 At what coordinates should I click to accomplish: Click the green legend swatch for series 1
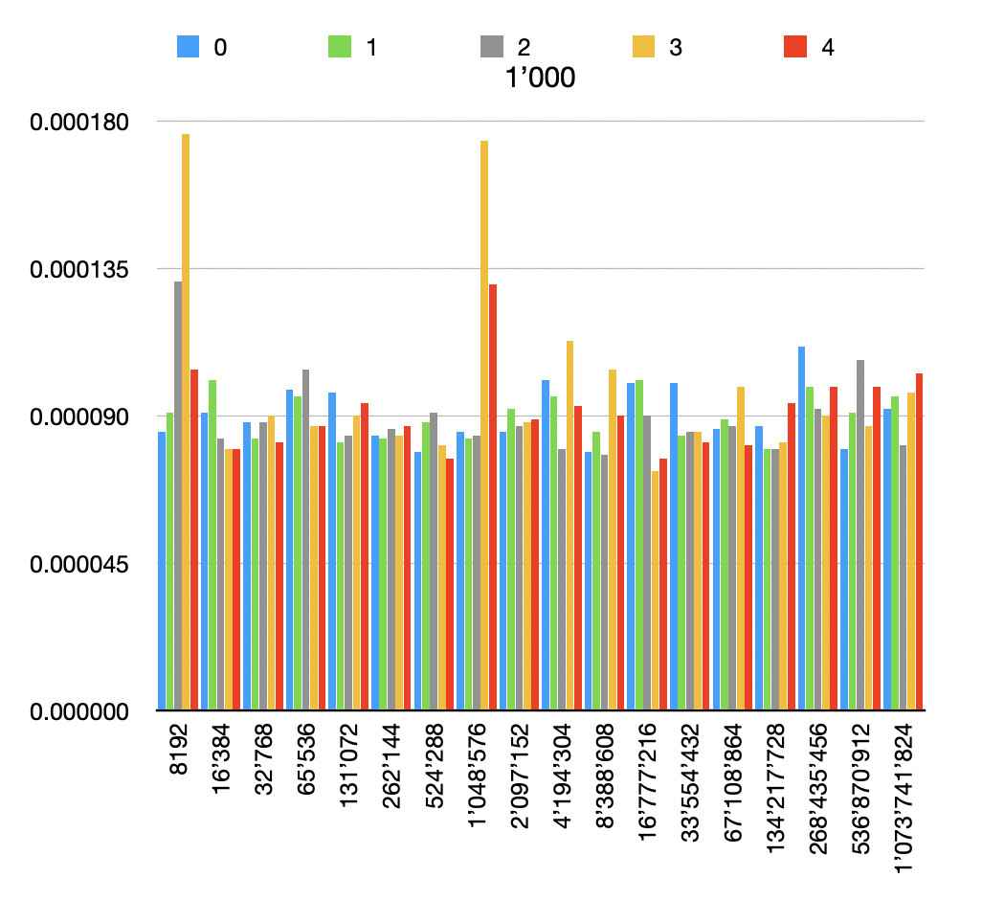pos(340,47)
